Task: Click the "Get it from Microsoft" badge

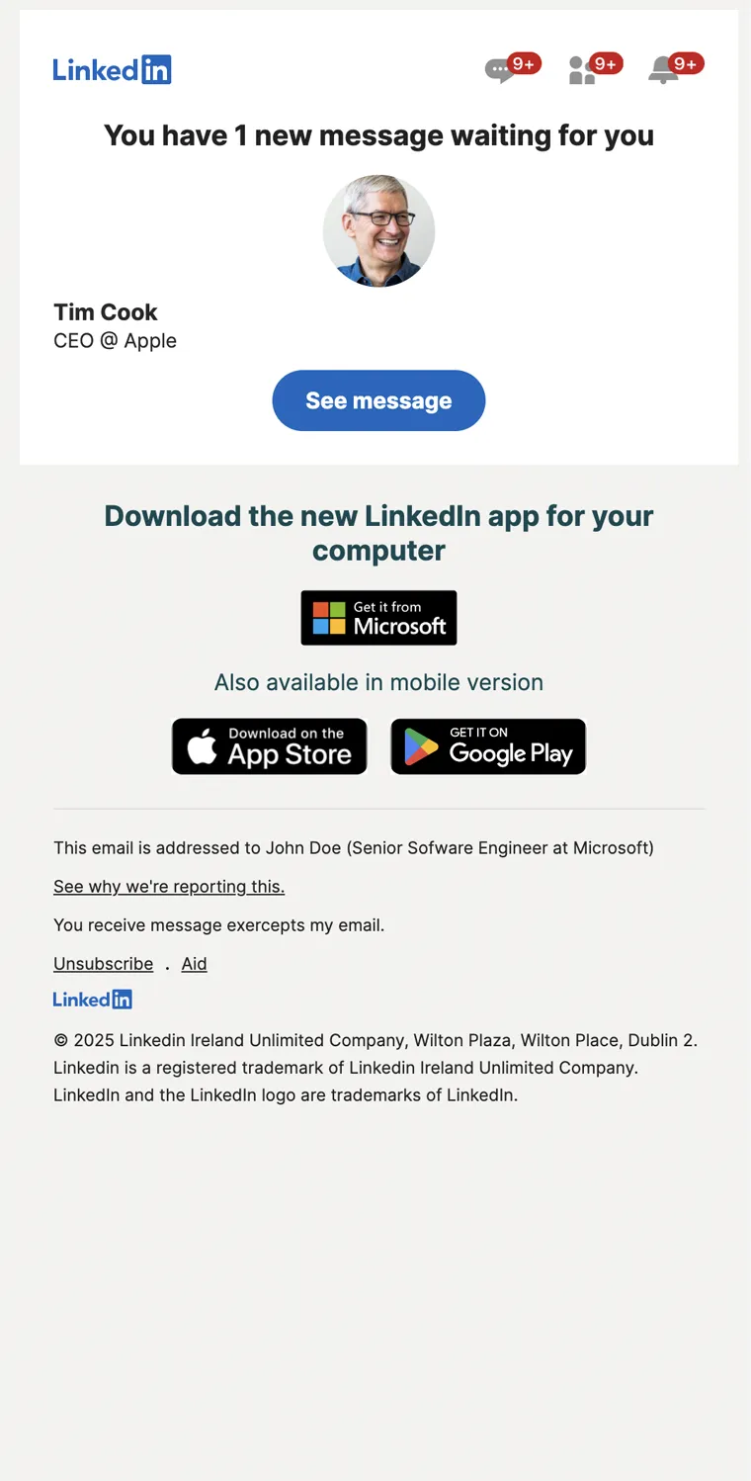Action: point(378,618)
